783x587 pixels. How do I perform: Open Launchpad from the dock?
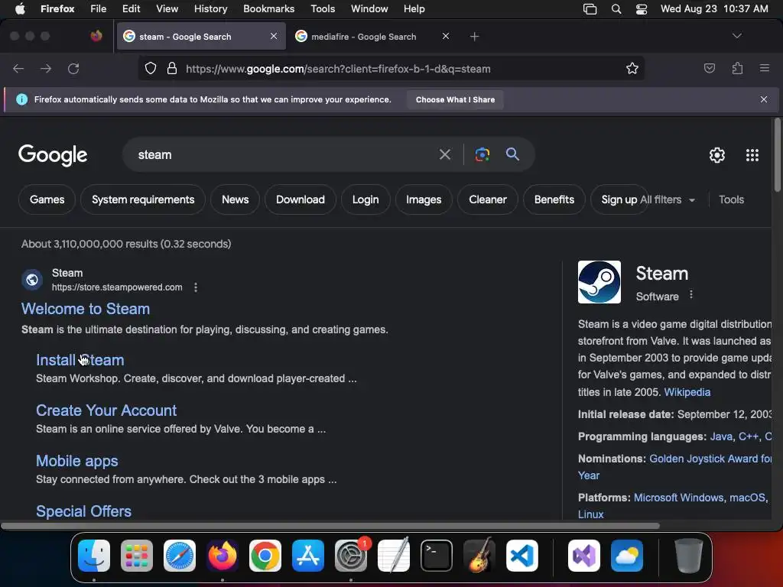click(x=137, y=556)
